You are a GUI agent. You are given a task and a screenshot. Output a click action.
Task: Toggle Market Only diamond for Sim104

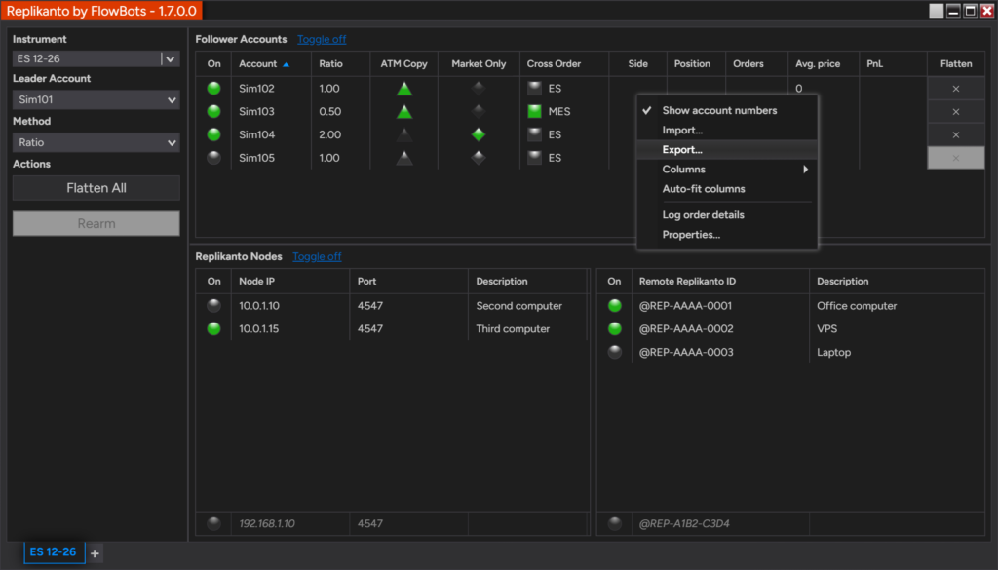(478, 134)
